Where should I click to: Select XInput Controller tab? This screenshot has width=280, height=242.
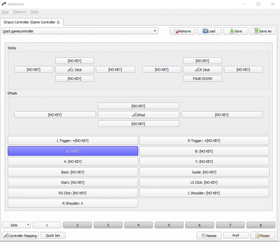(32, 22)
